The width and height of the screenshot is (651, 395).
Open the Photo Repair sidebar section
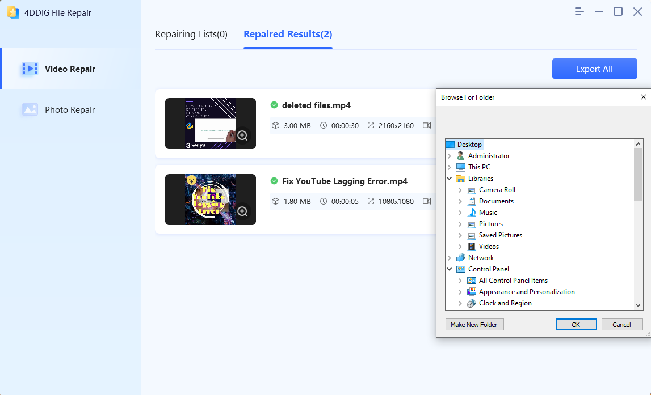click(70, 110)
